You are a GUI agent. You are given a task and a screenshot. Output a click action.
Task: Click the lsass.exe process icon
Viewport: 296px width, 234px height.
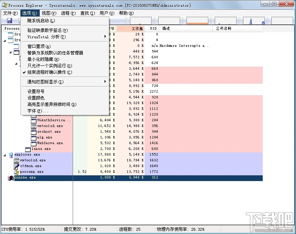[27, 149]
